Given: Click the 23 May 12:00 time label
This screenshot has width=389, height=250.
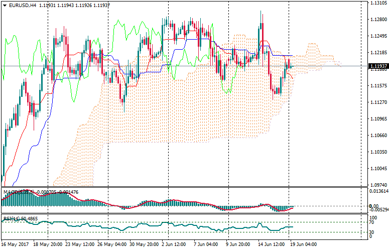Looking at the screenshot, I should (80, 244).
